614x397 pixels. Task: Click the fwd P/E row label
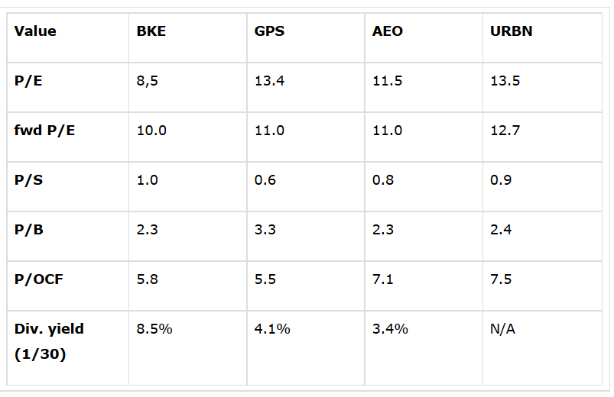click(44, 131)
